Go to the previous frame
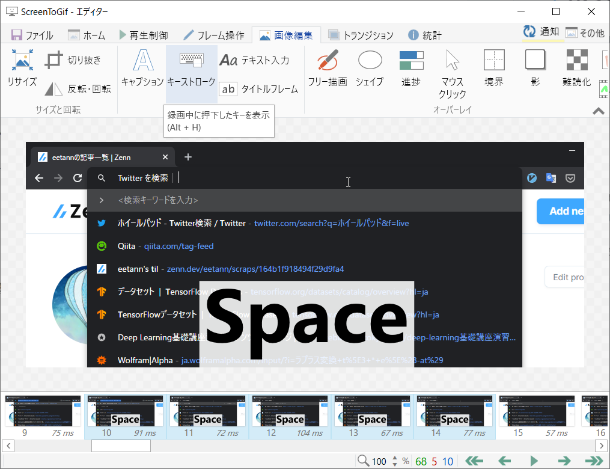The width and height of the screenshot is (610, 469). click(x=504, y=461)
